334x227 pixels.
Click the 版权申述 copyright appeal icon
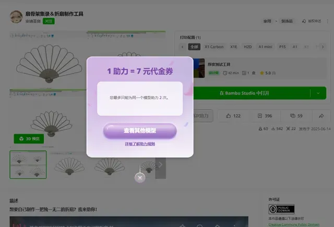(304, 21)
